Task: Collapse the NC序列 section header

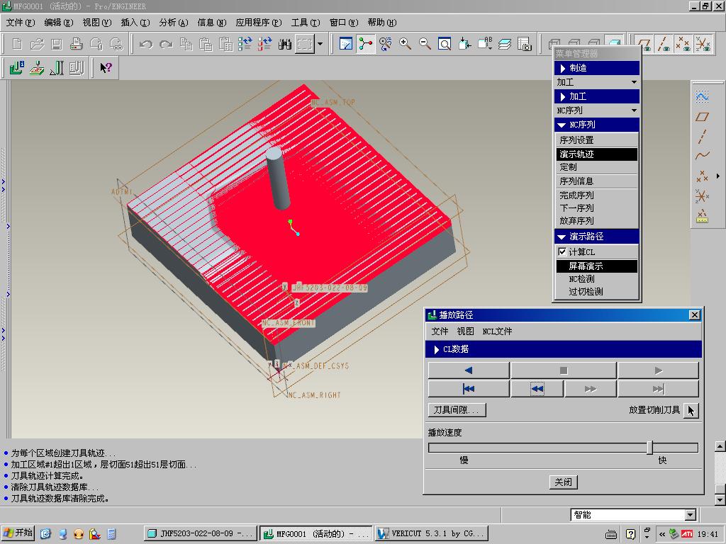Action: [596, 125]
